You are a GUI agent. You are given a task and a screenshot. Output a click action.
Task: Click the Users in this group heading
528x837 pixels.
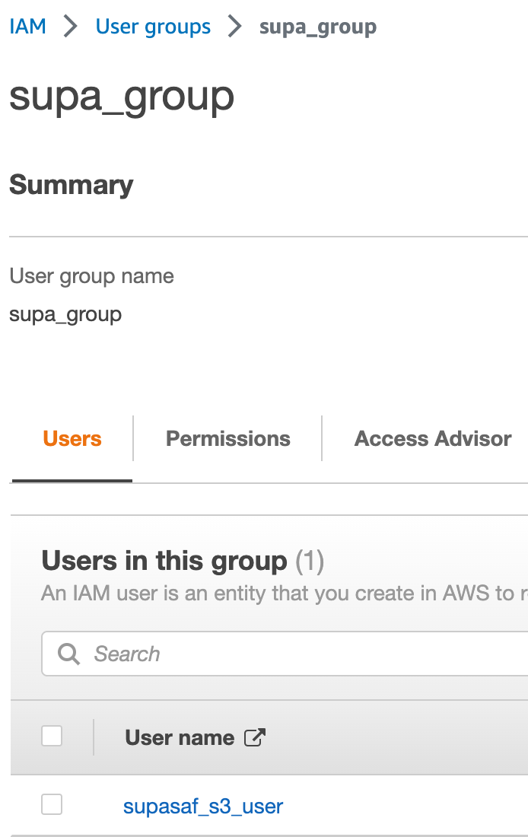point(164,561)
